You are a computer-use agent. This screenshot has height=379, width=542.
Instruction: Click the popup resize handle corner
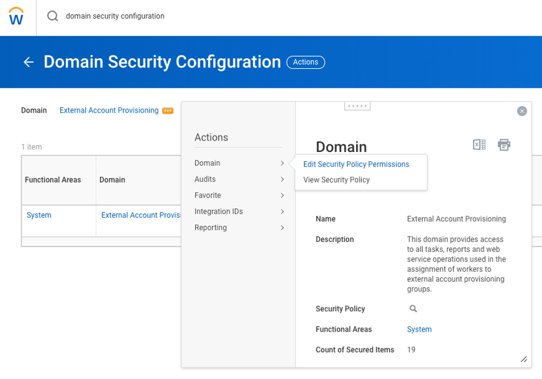[x=523, y=359]
